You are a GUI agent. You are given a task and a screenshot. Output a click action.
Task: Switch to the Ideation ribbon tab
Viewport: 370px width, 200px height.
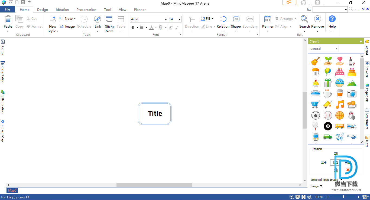tap(62, 9)
